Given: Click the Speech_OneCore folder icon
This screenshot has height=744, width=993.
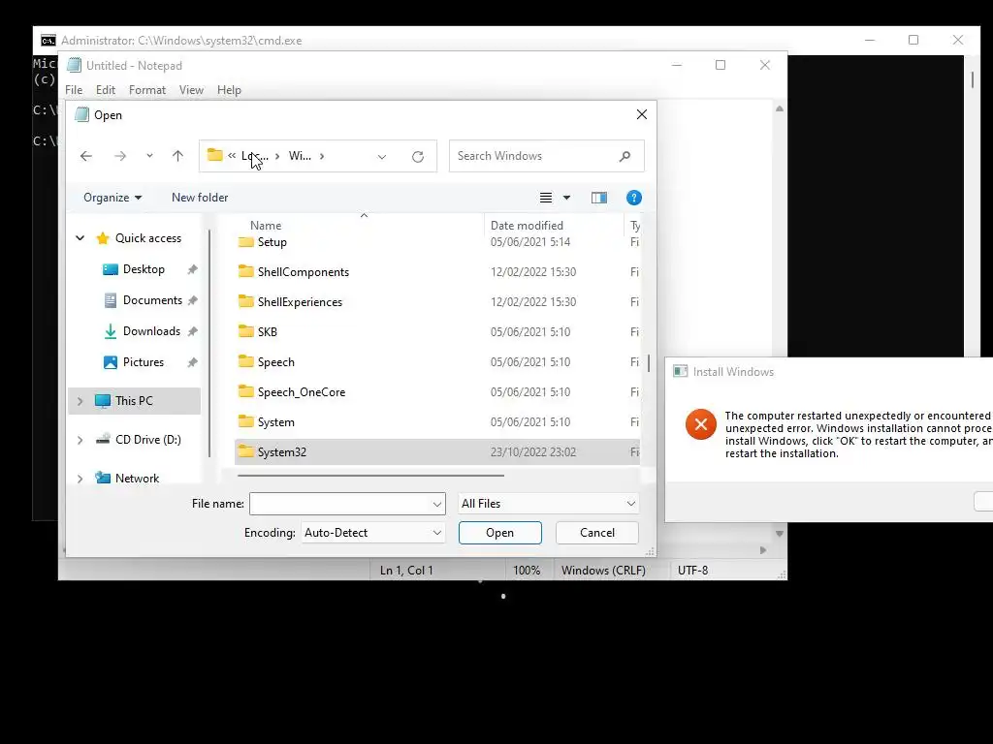Looking at the screenshot, I should click(245, 391).
